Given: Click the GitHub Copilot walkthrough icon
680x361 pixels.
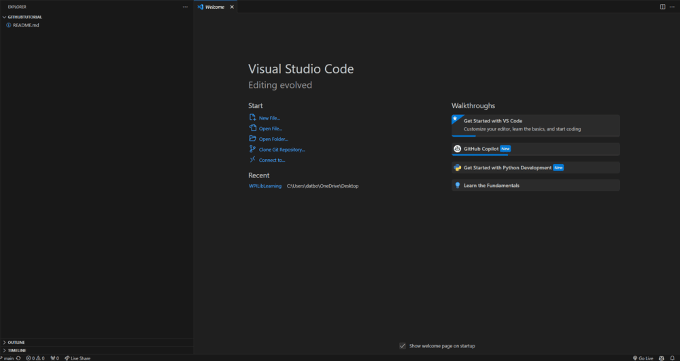Looking at the screenshot, I should 457,149.
